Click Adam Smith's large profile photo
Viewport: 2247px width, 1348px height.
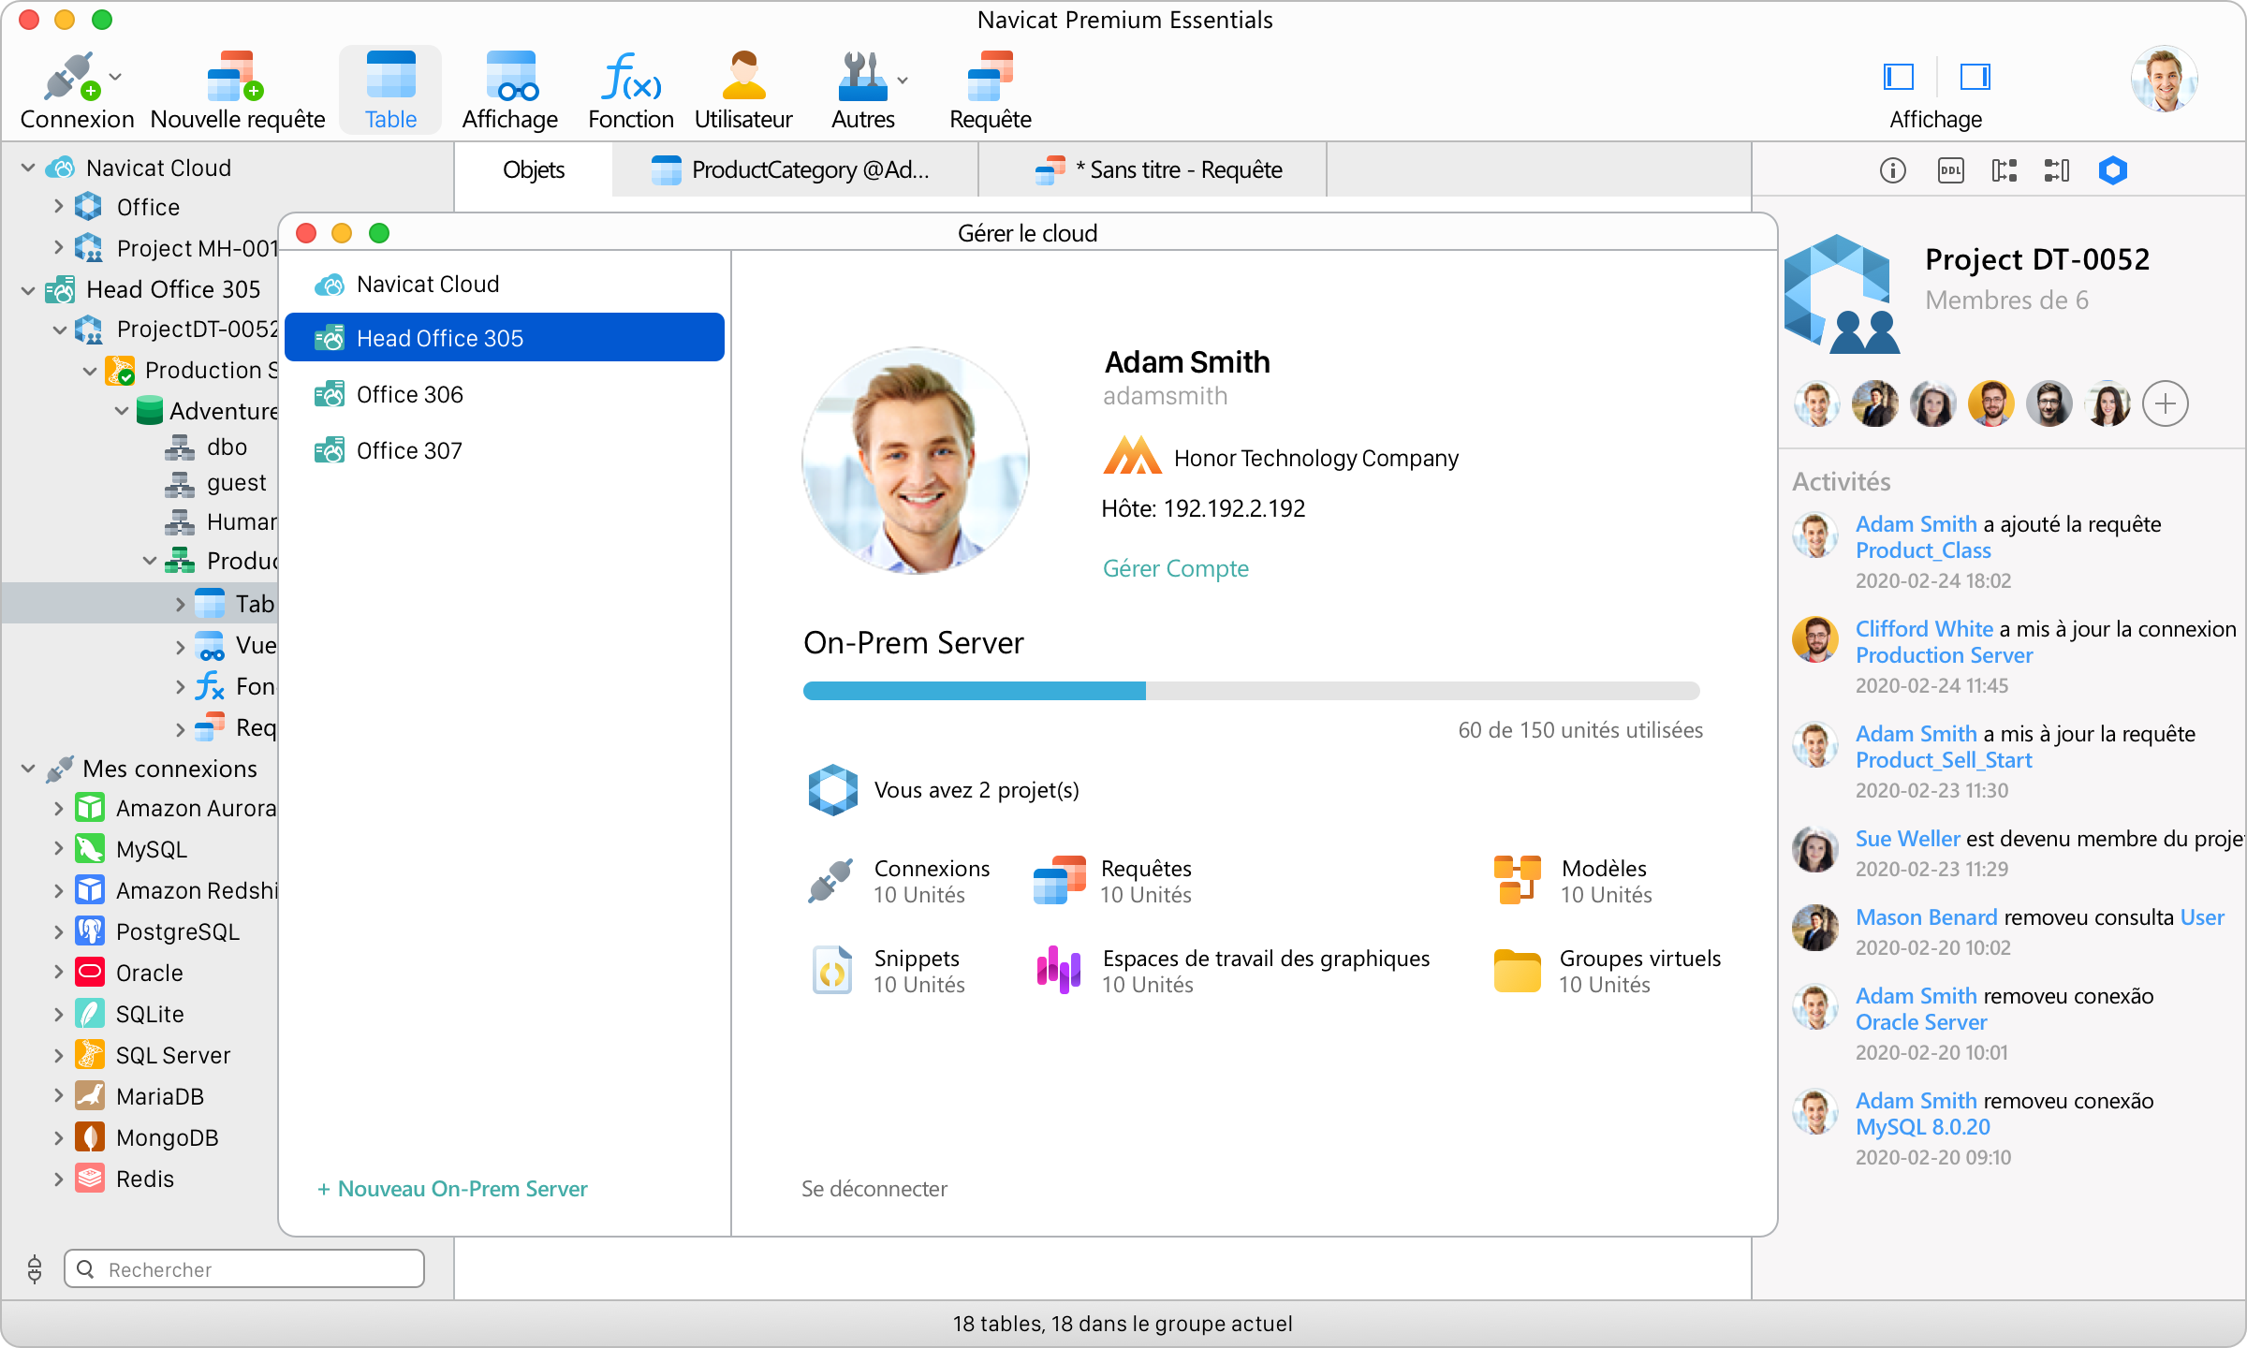(x=916, y=460)
